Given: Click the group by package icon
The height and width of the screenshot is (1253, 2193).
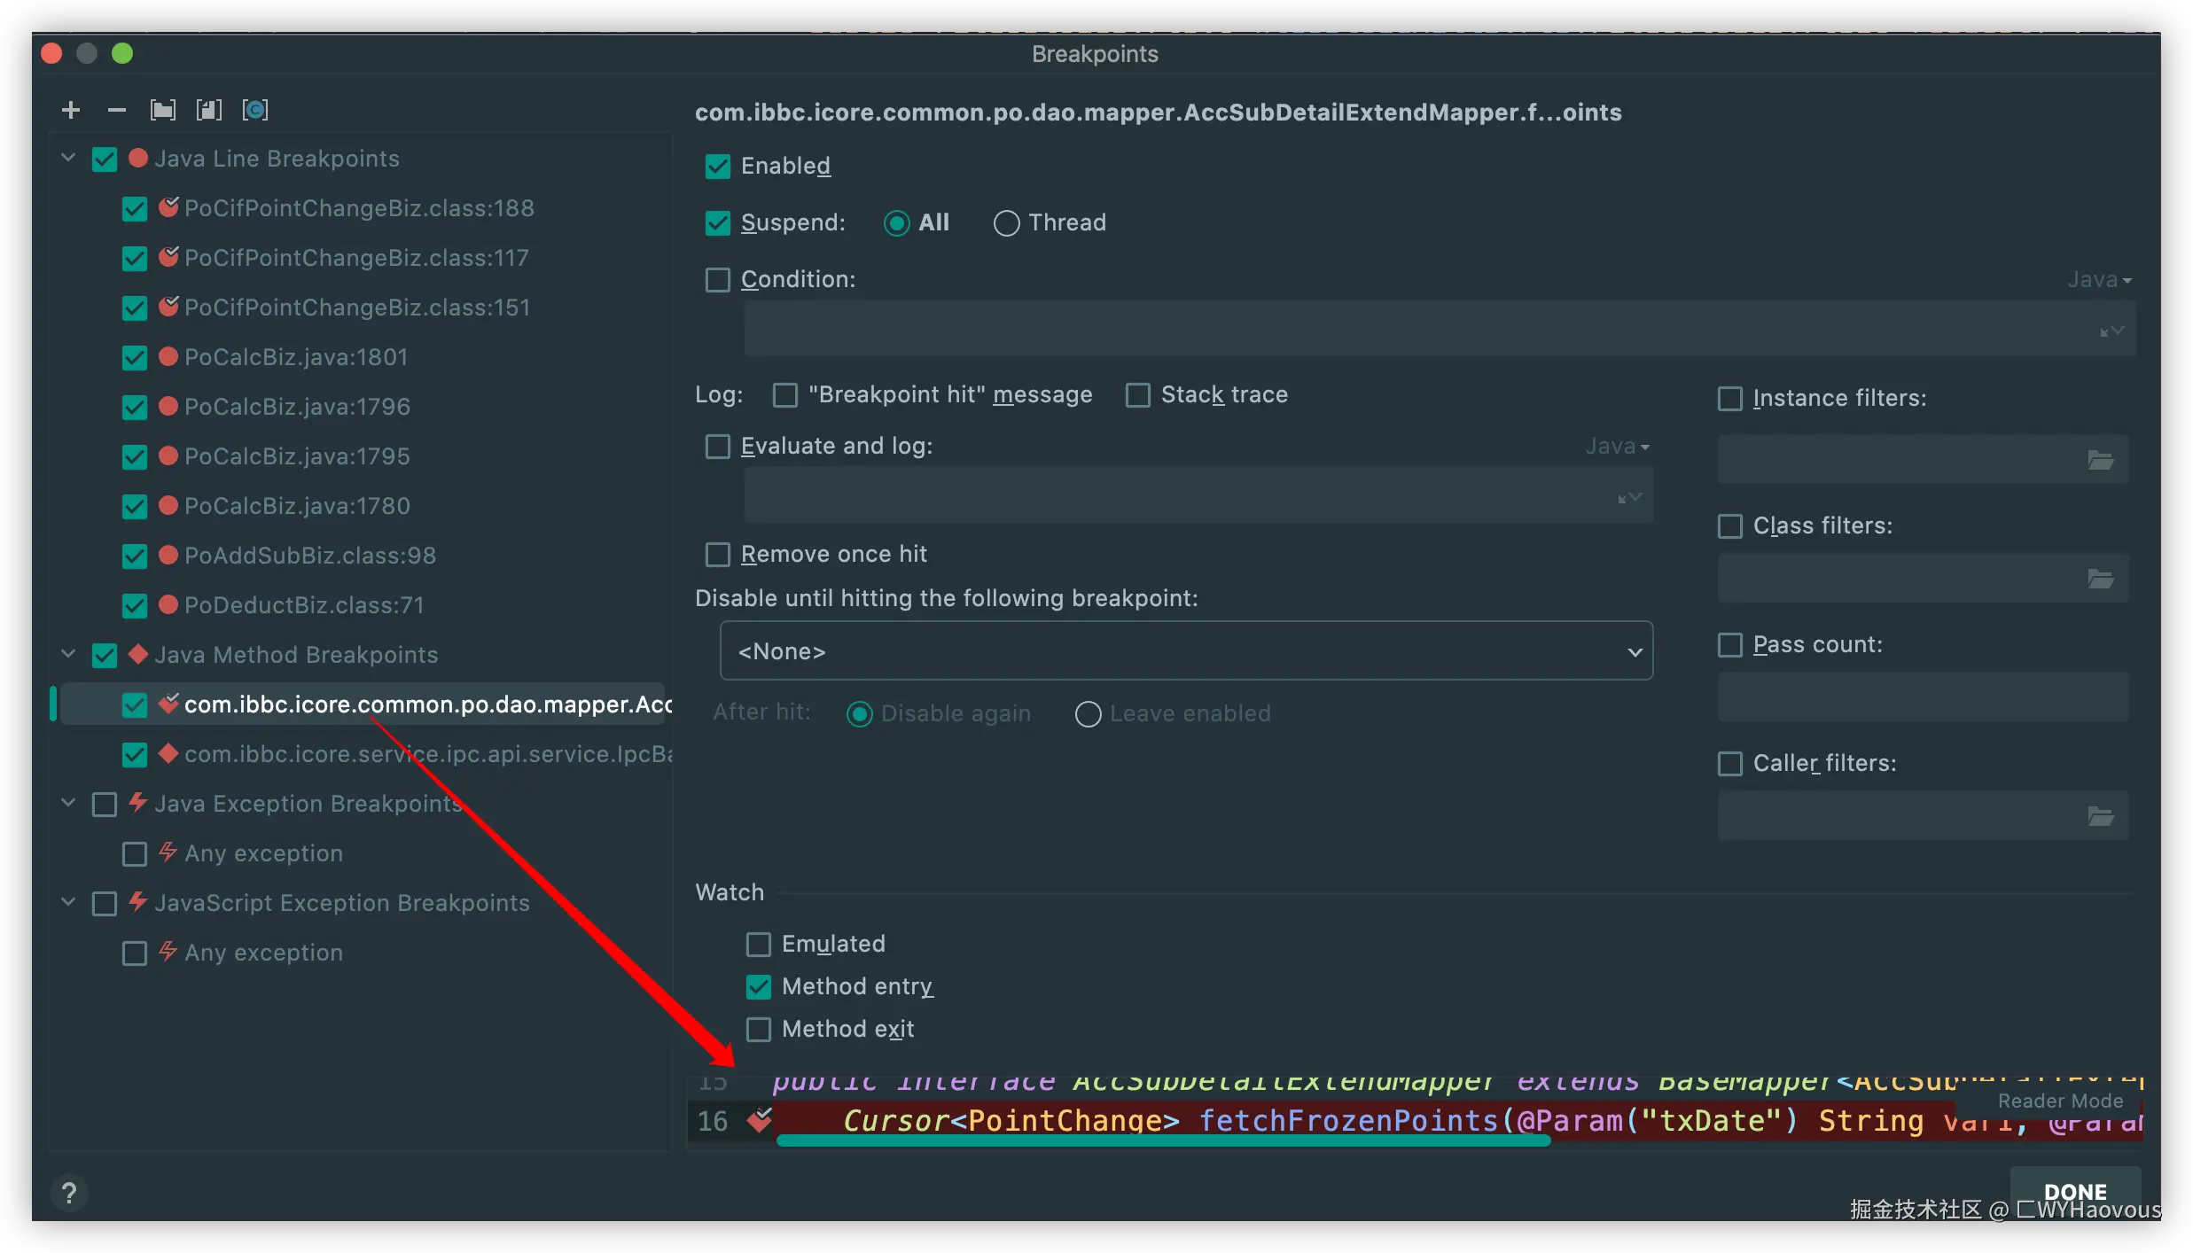Looking at the screenshot, I should pyautogui.click(x=162, y=110).
